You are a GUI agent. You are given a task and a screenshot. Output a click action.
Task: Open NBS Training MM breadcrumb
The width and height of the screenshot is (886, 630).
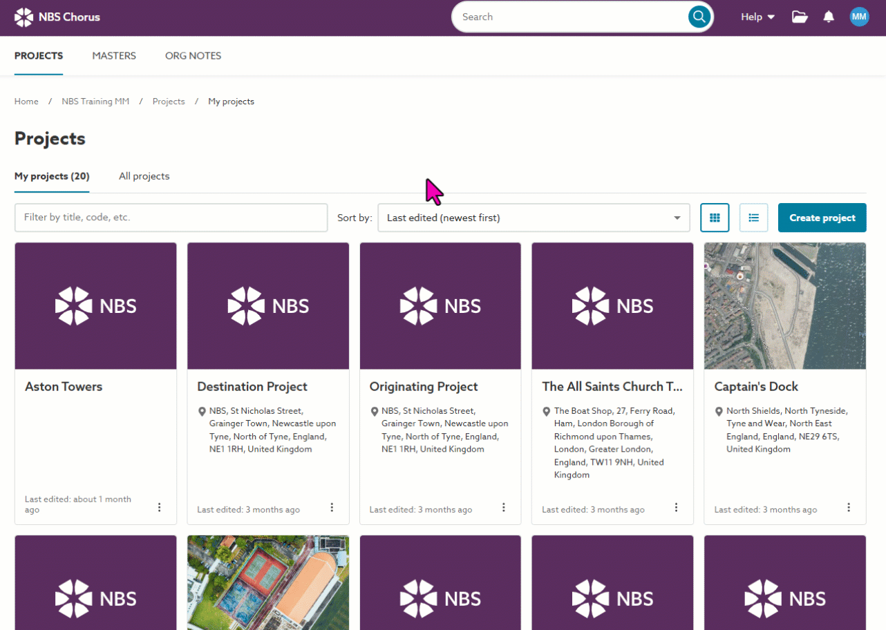(x=95, y=102)
